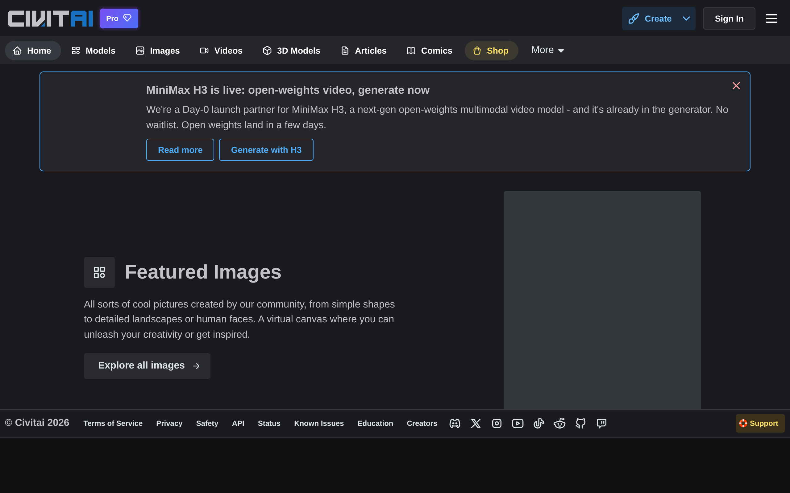The image size is (790, 493).
Task: Open the Instagram icon in footer
Action: pyautogui.click(x=497, y=423)
